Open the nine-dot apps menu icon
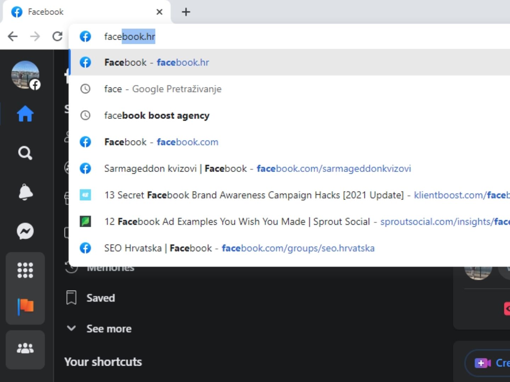Image resolution: width=510 pixels, height=382 pixels. [25, 270]
